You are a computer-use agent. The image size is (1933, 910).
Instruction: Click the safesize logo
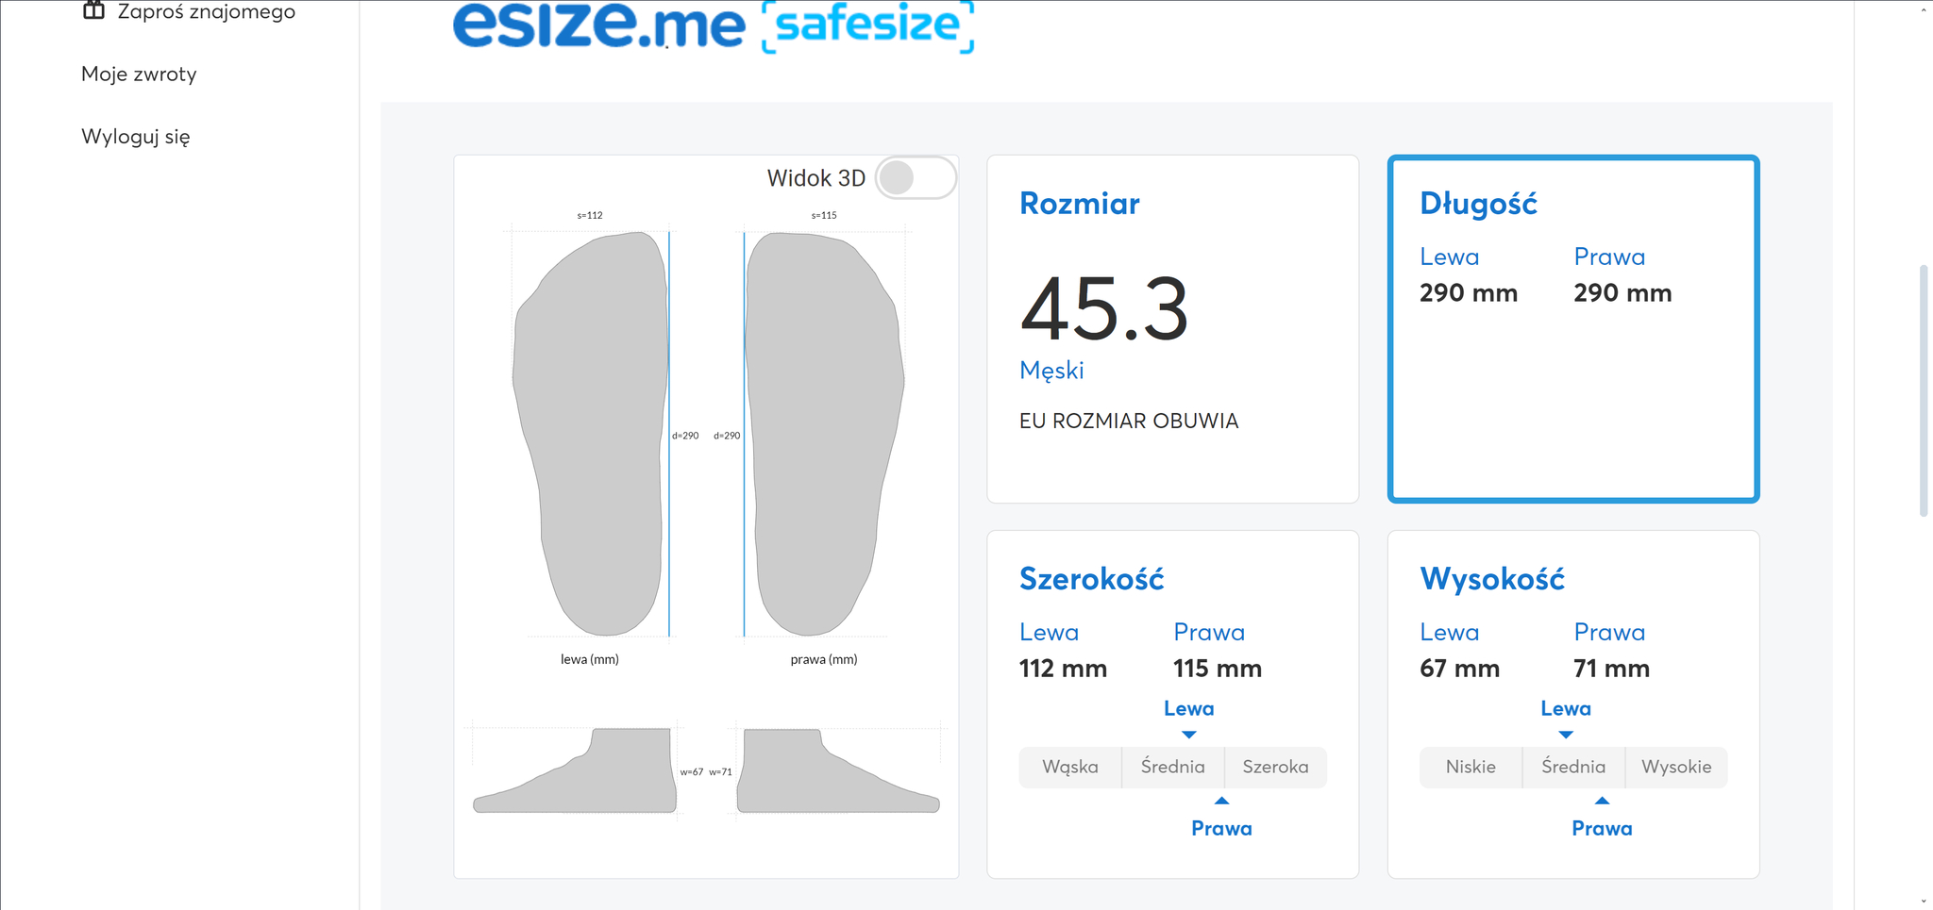(867, 25)
